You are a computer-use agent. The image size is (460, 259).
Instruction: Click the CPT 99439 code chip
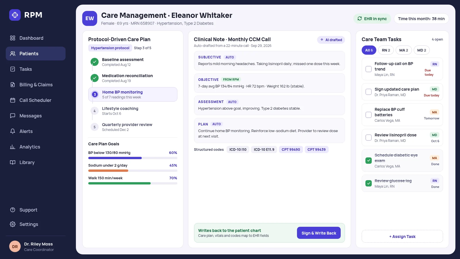tap(317, 150)
